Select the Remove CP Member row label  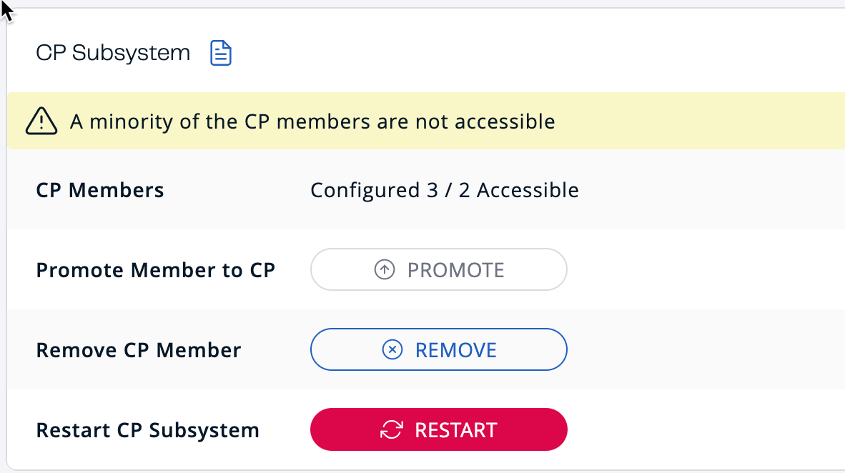pyautogui.click(x=138, y=349)
